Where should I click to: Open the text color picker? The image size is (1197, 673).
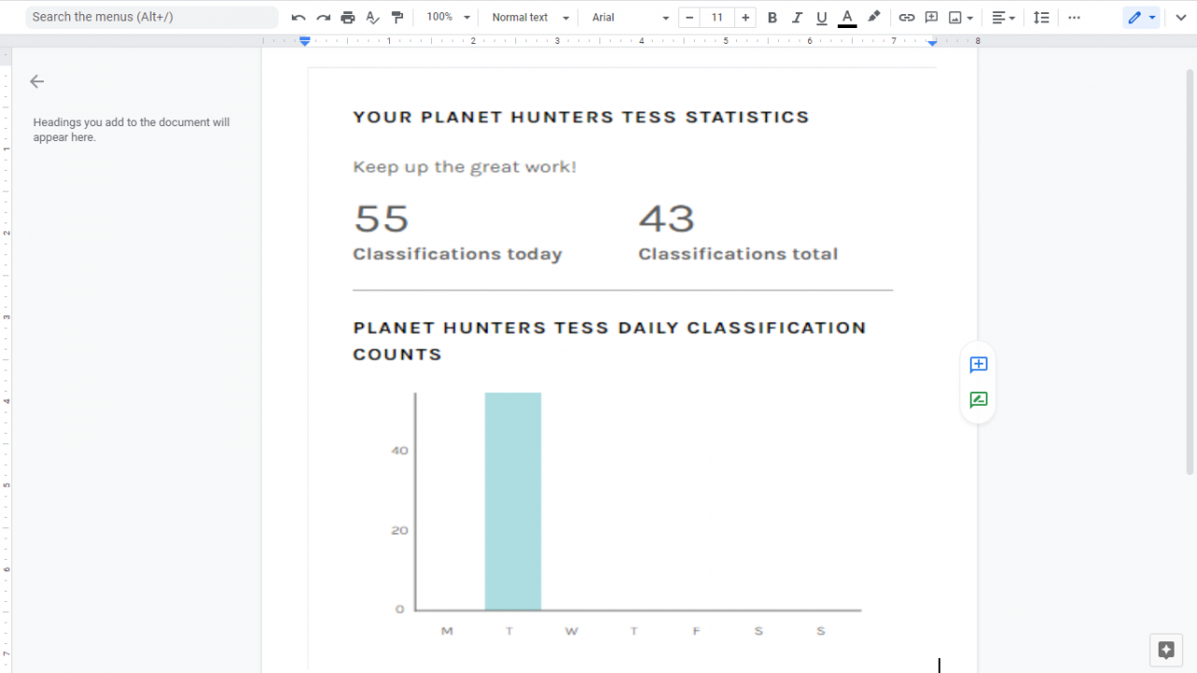pyautogui.click(x=847, y=17)
